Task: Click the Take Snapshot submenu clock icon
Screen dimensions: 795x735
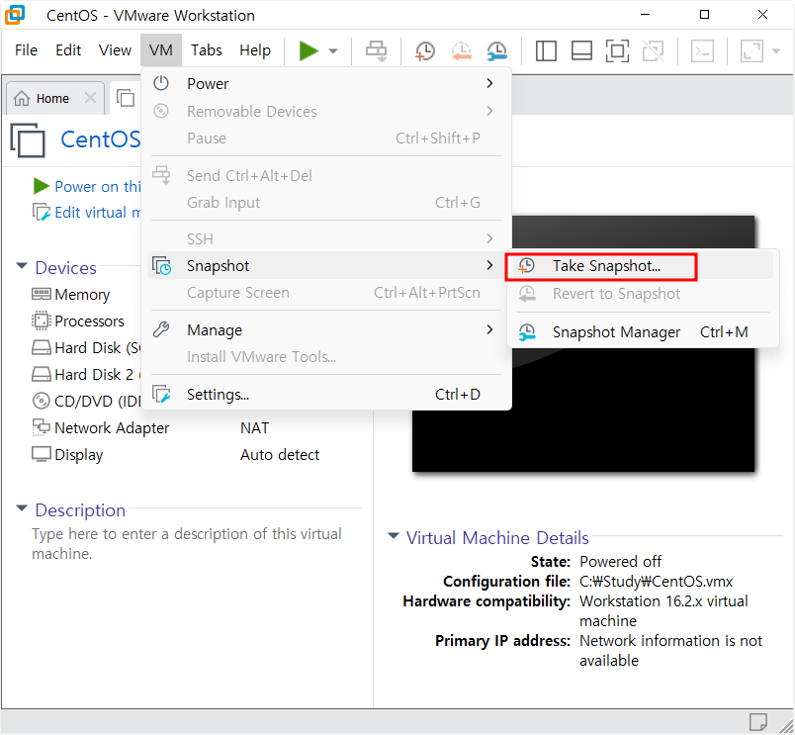Action: pyautogui.click(x=526, y=266)
